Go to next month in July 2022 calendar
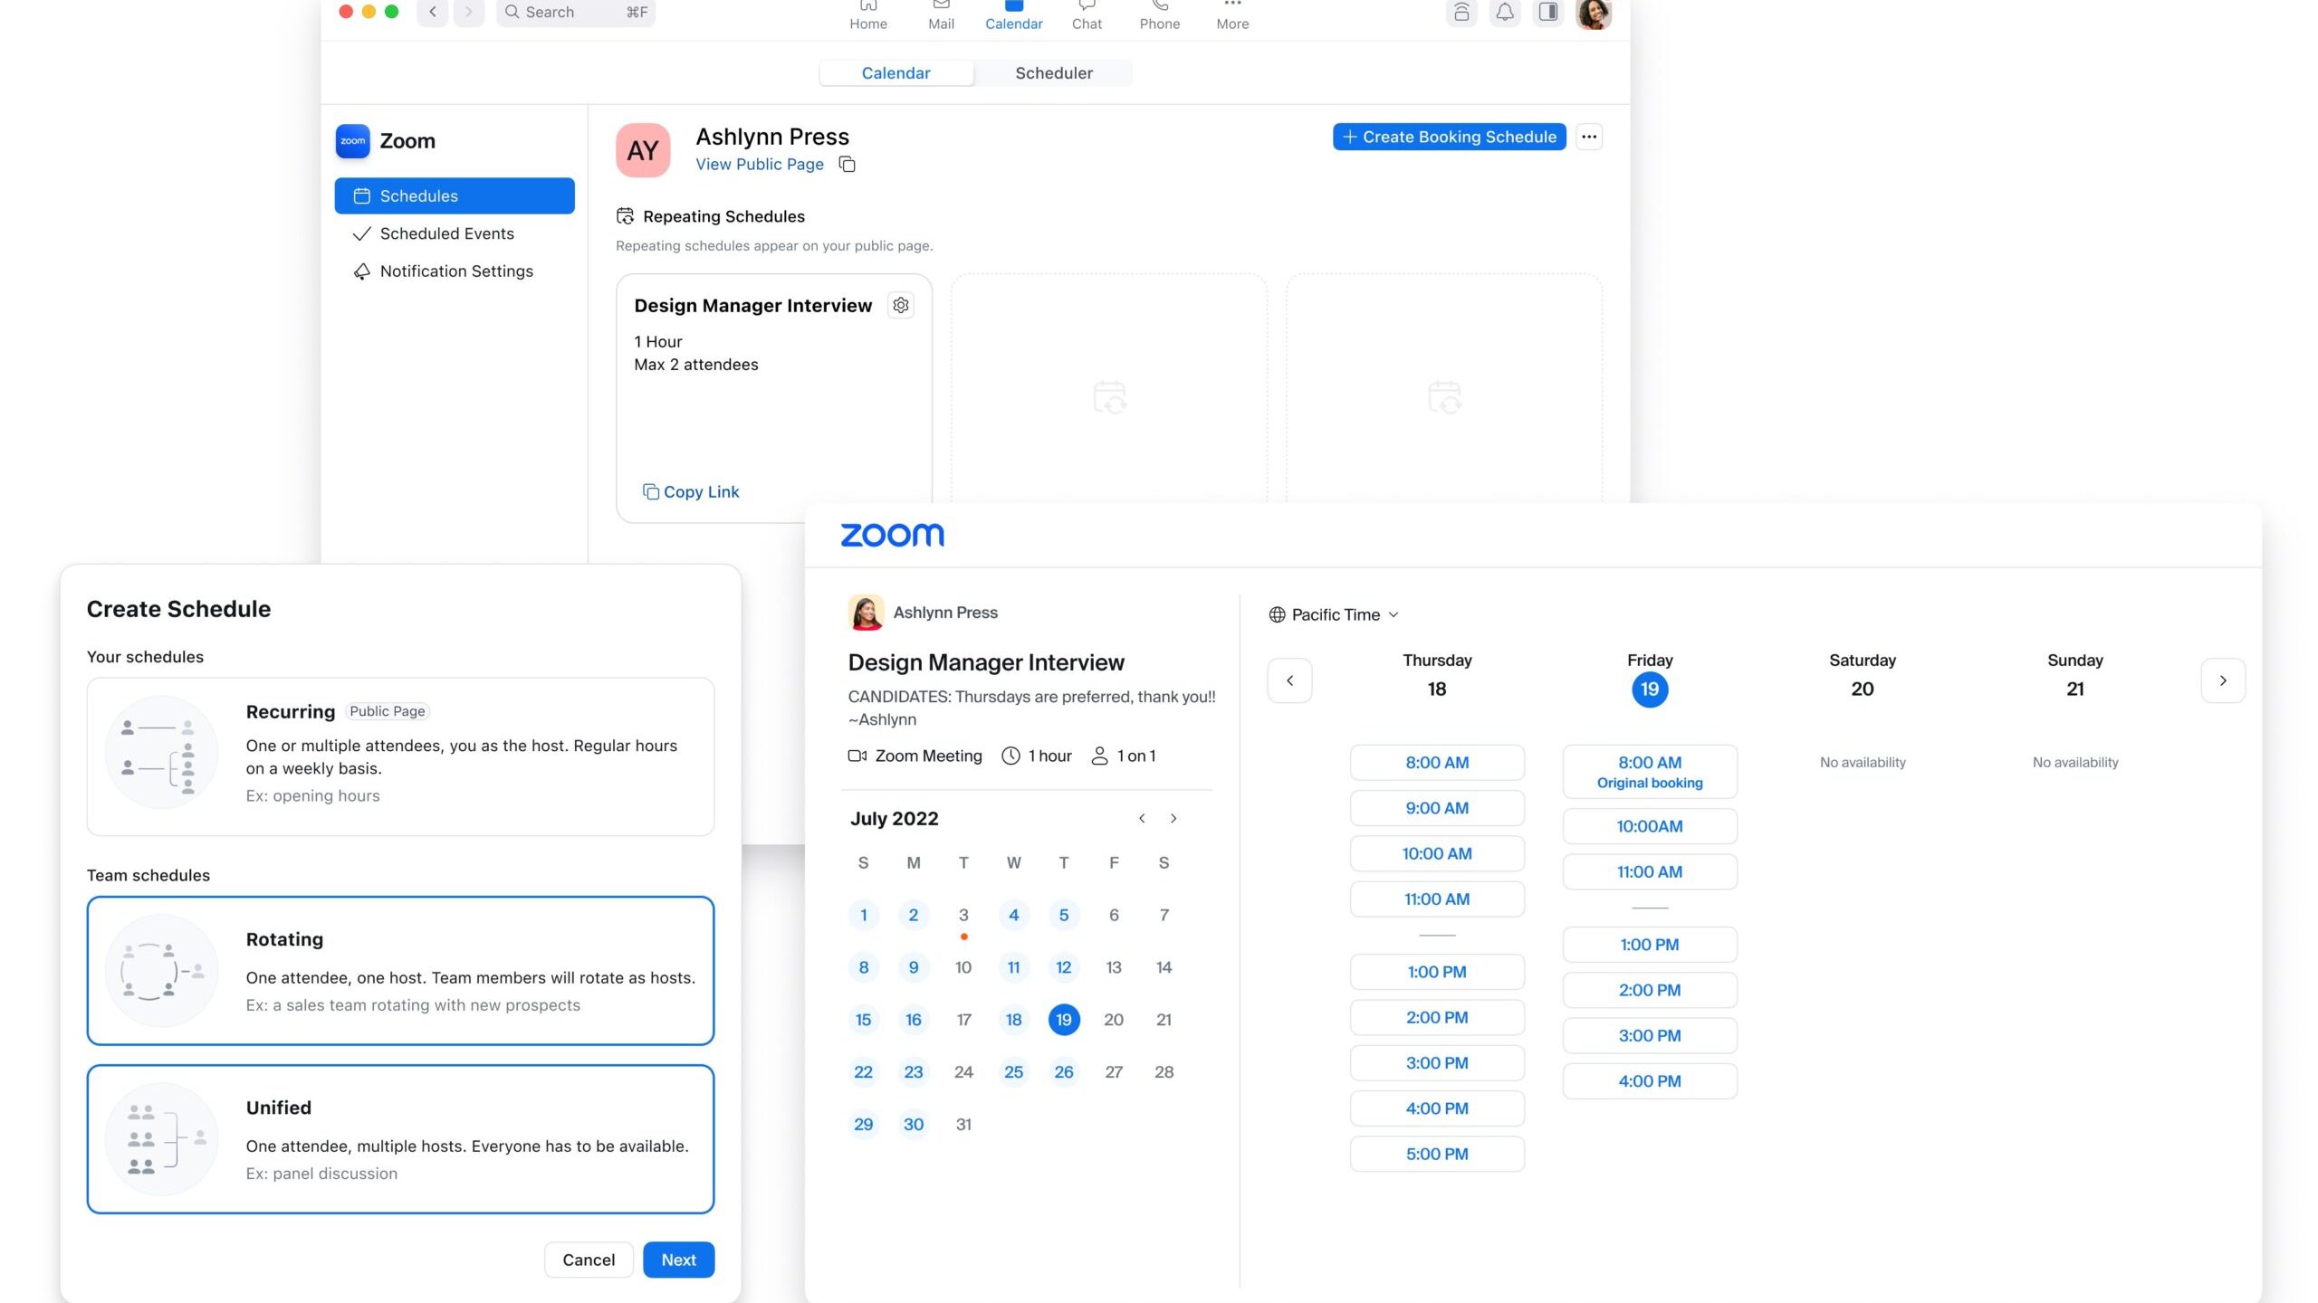 (1173, 818)
